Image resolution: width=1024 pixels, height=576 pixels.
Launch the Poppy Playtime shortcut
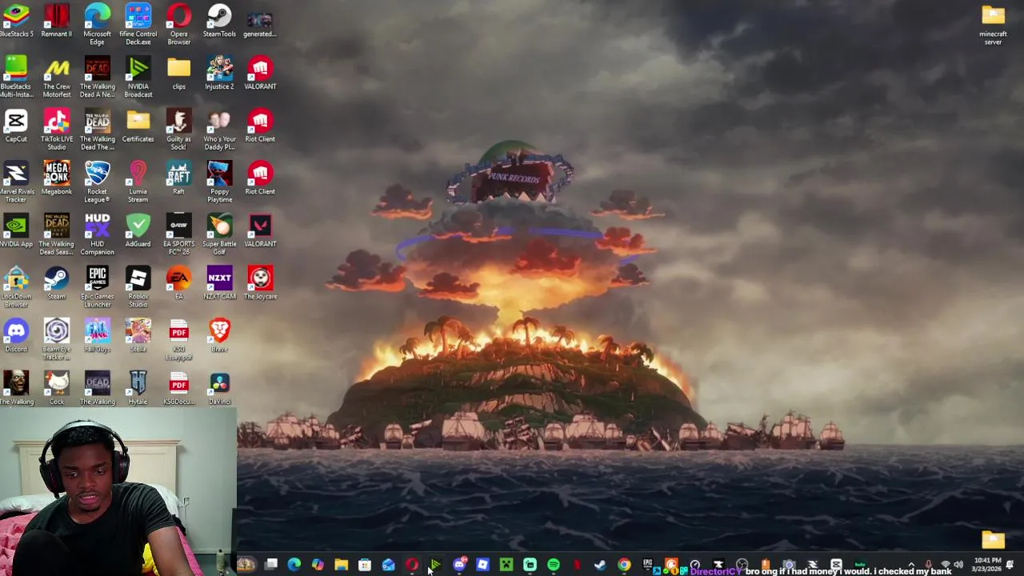point(219,182)
